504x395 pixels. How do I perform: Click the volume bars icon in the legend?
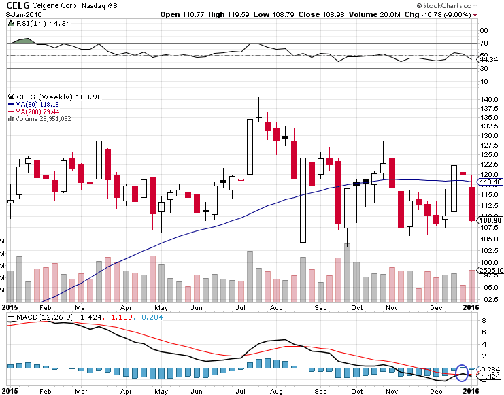click(12, 118)
